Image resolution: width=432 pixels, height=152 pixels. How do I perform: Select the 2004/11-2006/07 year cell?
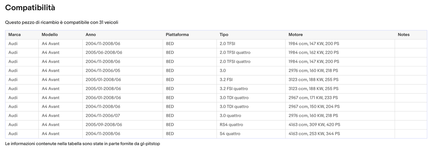[103, 116]
